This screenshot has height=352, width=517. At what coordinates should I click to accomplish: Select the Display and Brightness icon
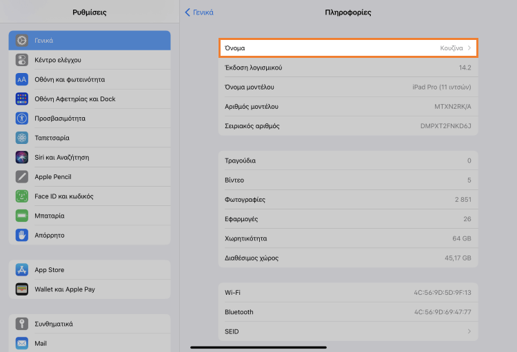pos(22,79)
